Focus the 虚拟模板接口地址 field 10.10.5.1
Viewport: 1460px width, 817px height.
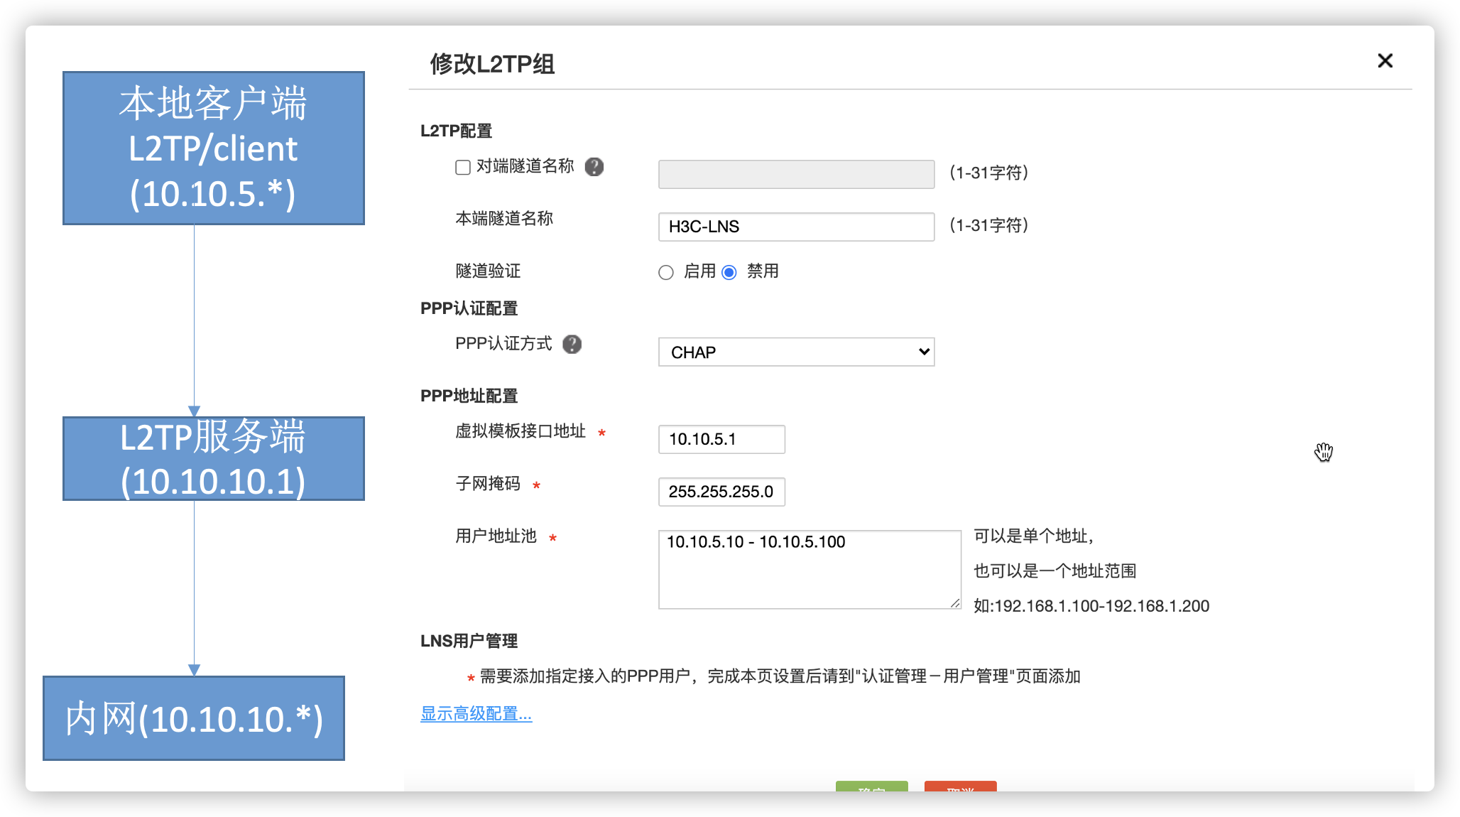point(721,439)
